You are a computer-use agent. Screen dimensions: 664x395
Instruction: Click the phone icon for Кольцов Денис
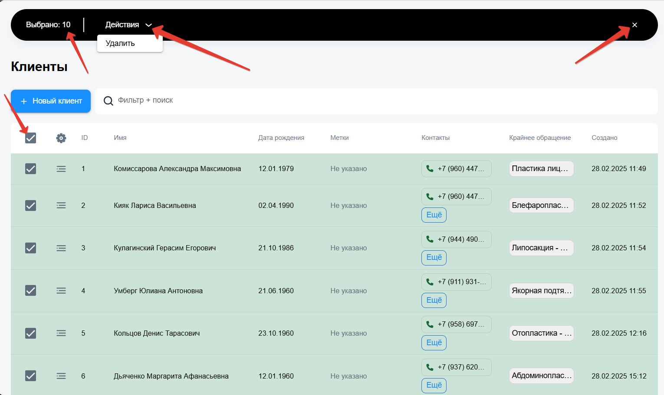(x=430, y=324)
